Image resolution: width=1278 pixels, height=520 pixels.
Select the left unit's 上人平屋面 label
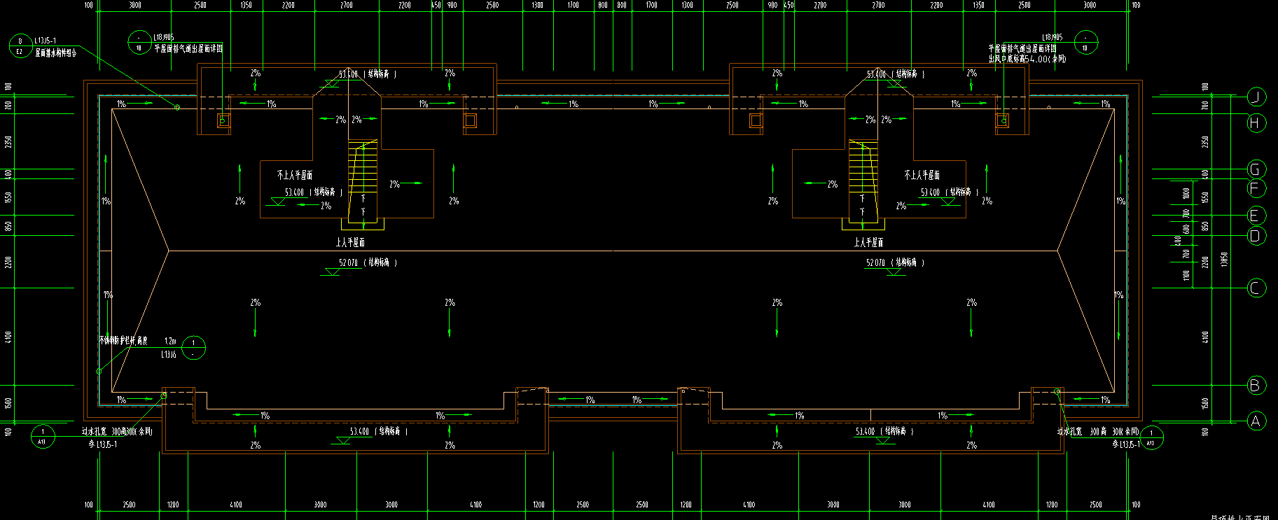(x=349, y=242)
